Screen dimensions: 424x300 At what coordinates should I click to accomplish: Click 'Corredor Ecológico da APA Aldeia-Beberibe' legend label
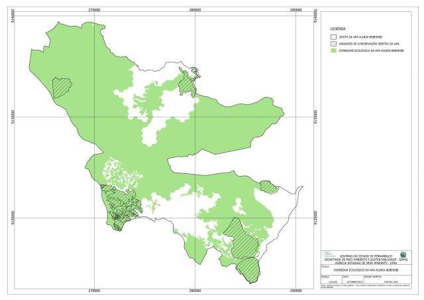(x=370, y=50)
